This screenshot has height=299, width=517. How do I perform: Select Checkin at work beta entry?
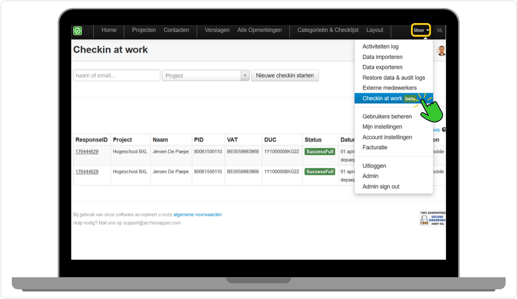[x=394, y=98]
